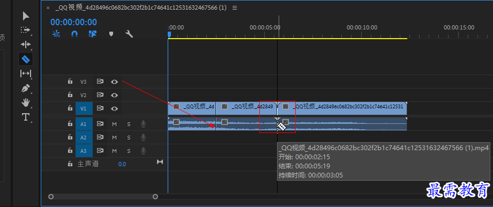Solo audio track A3
Image resolution: width=493 pixels, height=207 pixels.
pyautogui.click(x=129, y=151)
